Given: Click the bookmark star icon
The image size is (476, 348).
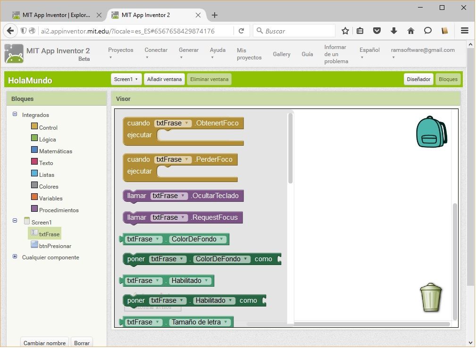Looking at the screenshot, I should click(x=345, y=31).
